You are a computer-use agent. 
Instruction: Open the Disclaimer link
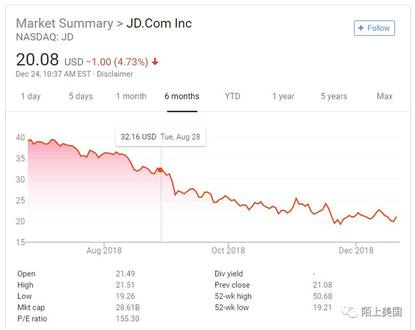tap(114, 74)
